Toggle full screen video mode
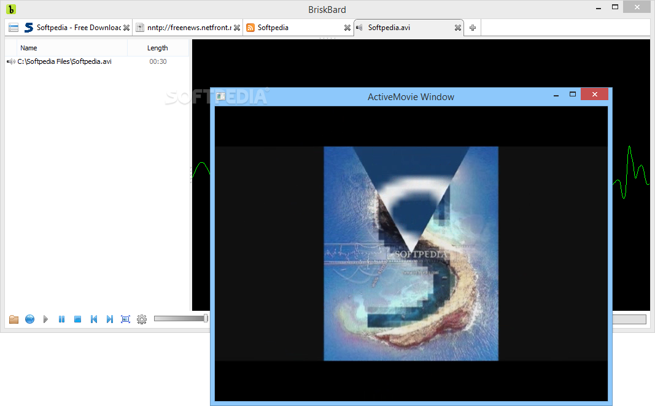This screenshot has height=406, width=655. (125, 319)
